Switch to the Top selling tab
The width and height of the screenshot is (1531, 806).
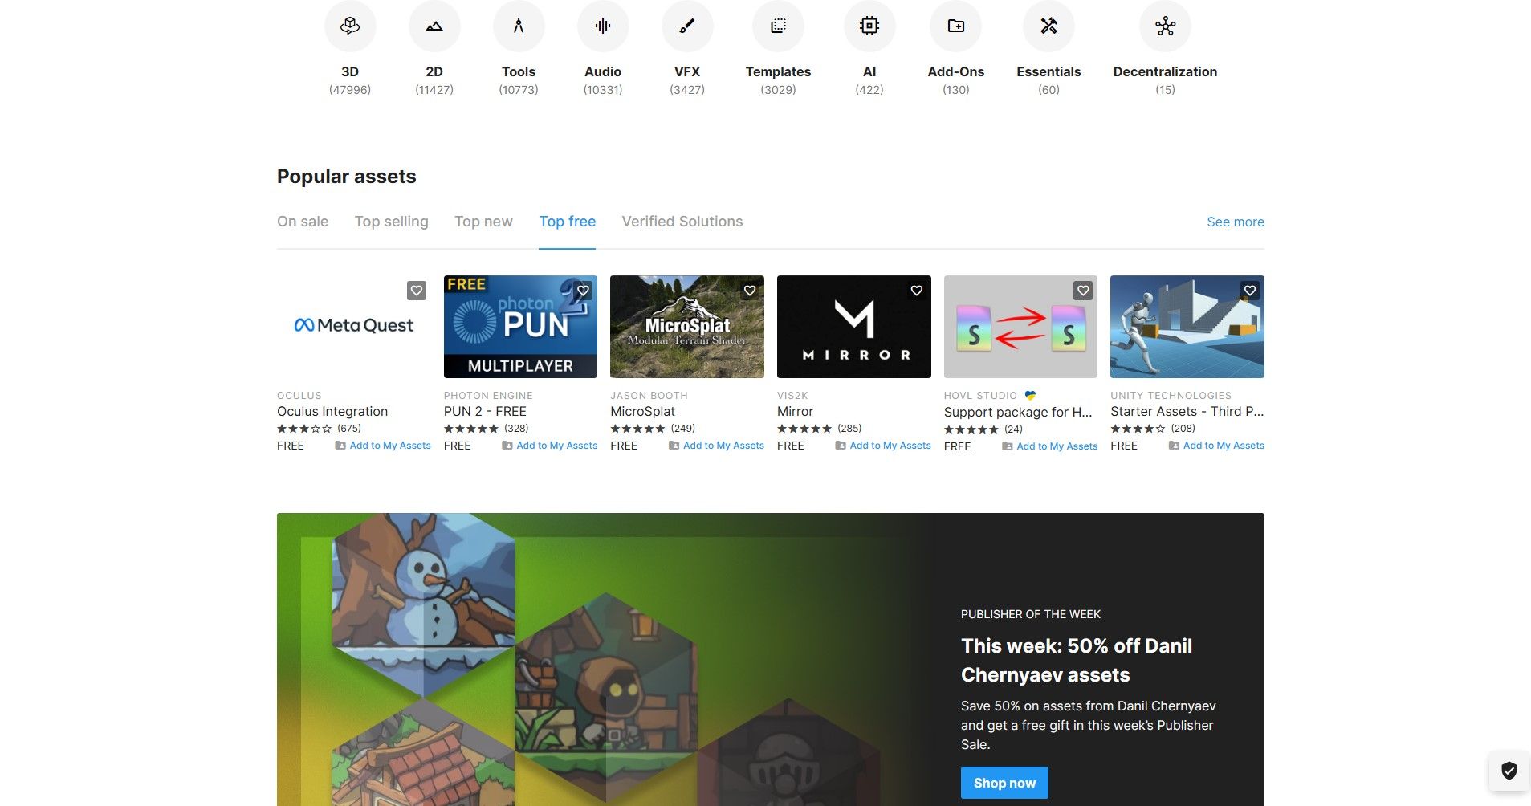[x=391, y=222]
